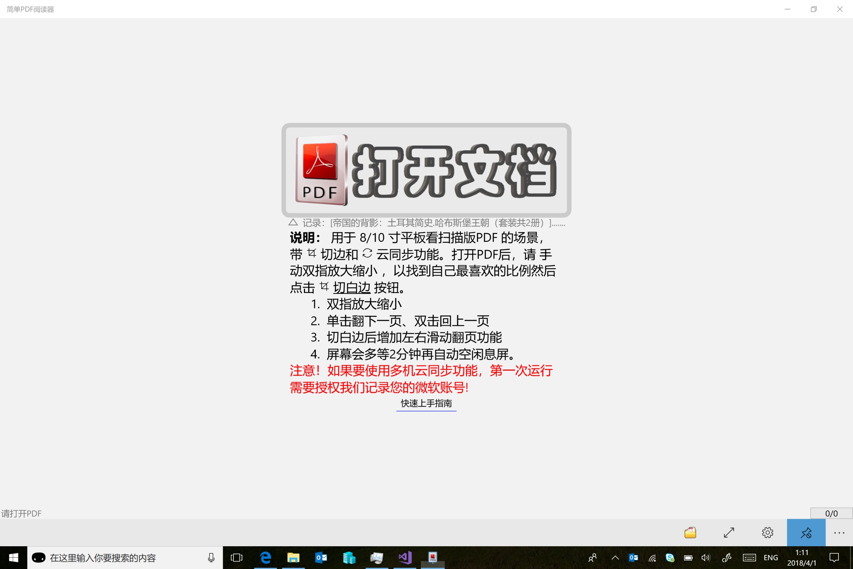This screenshot has height=569, width=853.
Task: Toggle the highlighted unpin toolbar button
Action: pos(806,533)
